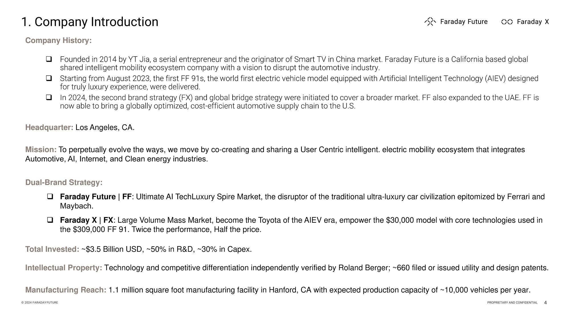The image size is (570, 320).
Task: Click the checkbox bullet beside 'Starting from August 2023'
Action: (x=49, y=78)
